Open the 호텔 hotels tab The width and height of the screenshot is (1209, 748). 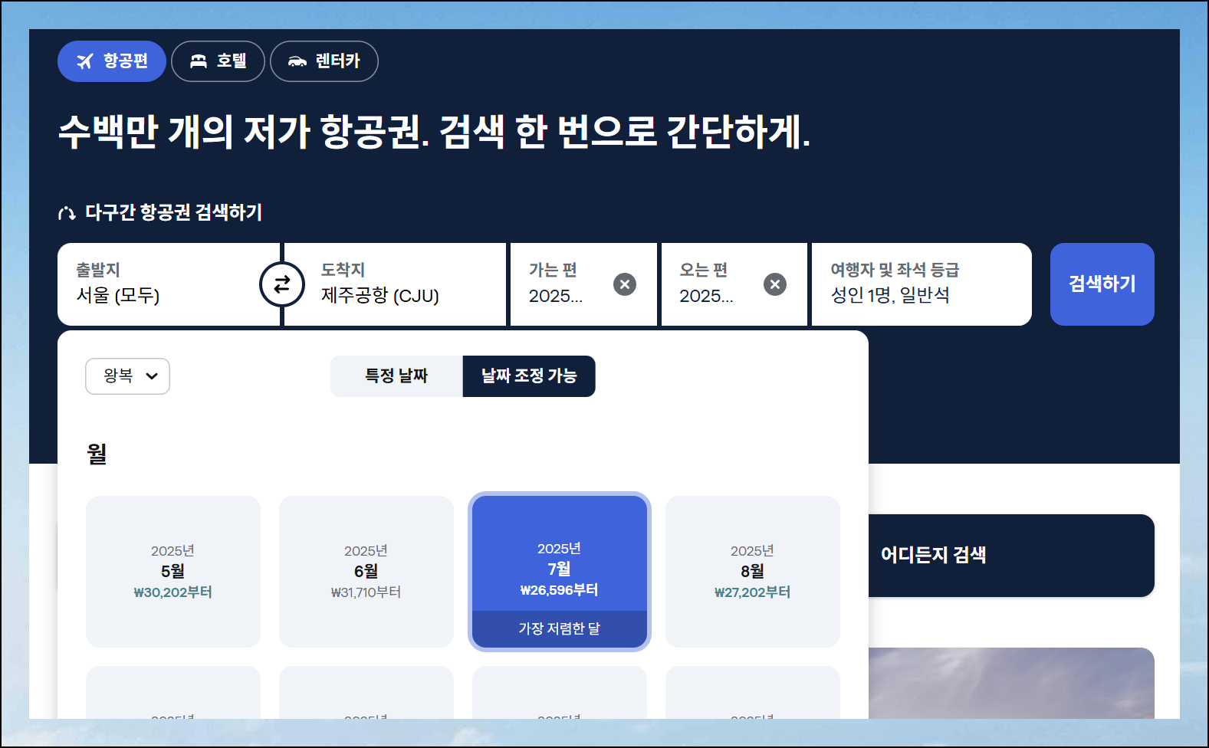218,61
